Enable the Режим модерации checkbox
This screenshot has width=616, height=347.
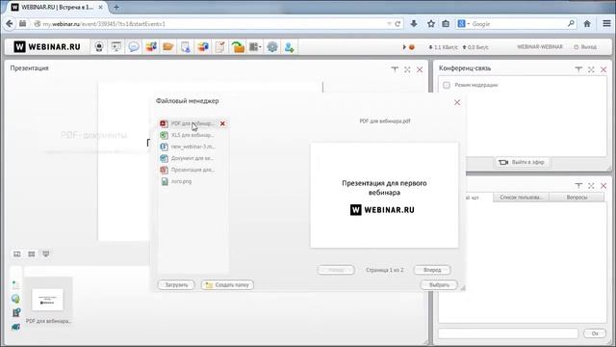[x=447, y=85]
